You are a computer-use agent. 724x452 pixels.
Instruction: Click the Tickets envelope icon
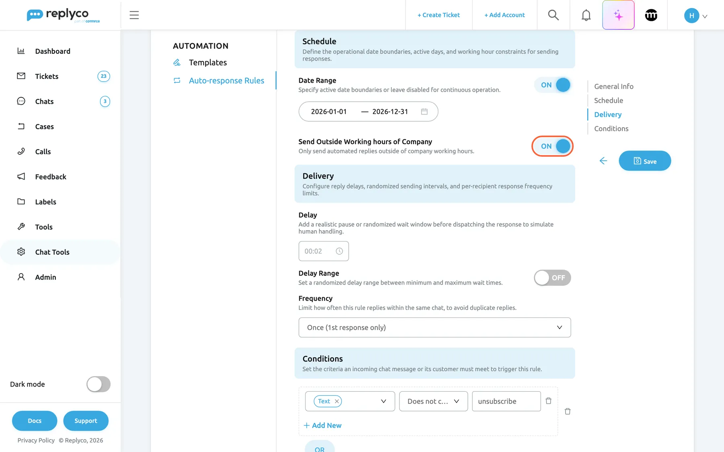(21, 76)
